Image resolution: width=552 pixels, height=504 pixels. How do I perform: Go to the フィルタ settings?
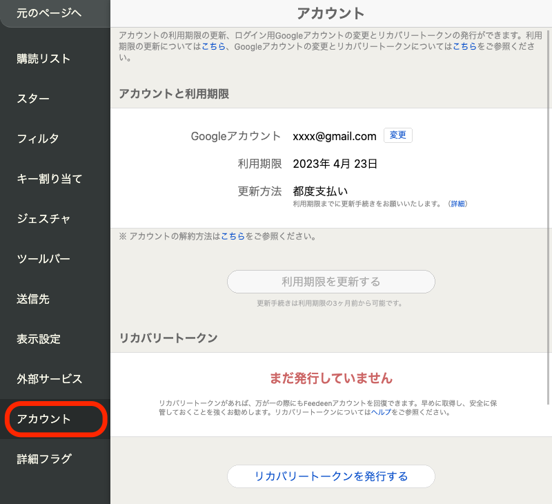click(x=38, y=139)
